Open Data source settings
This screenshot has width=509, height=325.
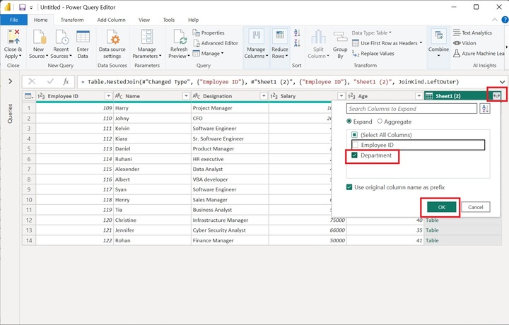[112, 38]
